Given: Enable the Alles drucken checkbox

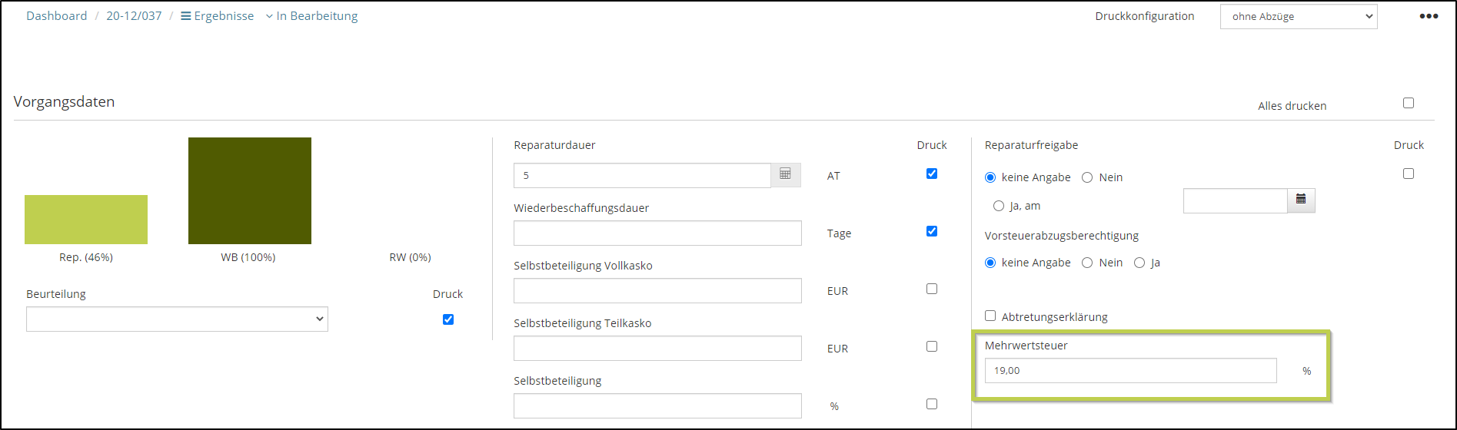Looking at the screenshot, I should (x=1408, y=103).
